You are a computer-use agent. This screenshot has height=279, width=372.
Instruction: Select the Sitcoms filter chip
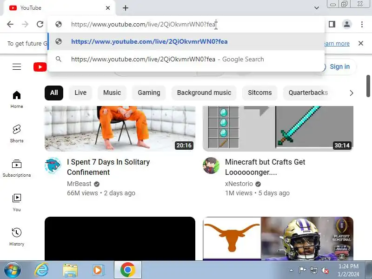(x=260, y=93)
